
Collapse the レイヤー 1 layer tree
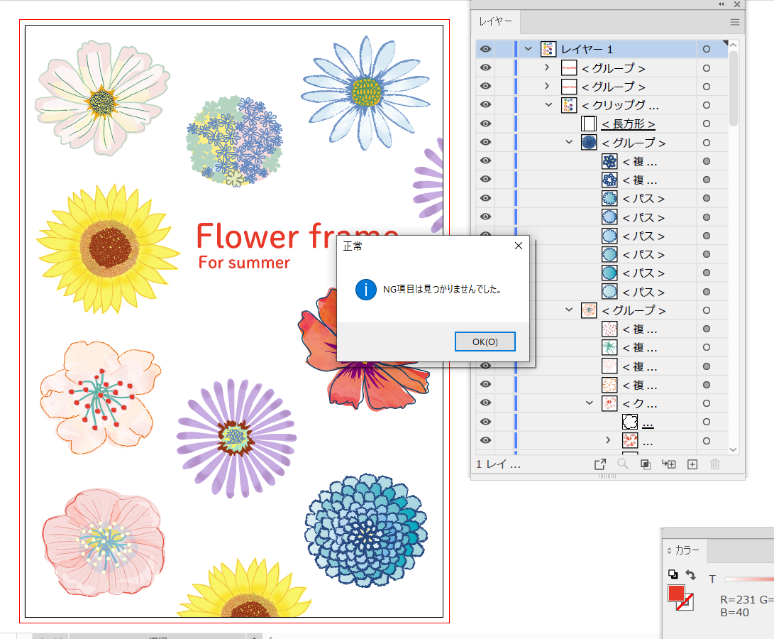528,49
